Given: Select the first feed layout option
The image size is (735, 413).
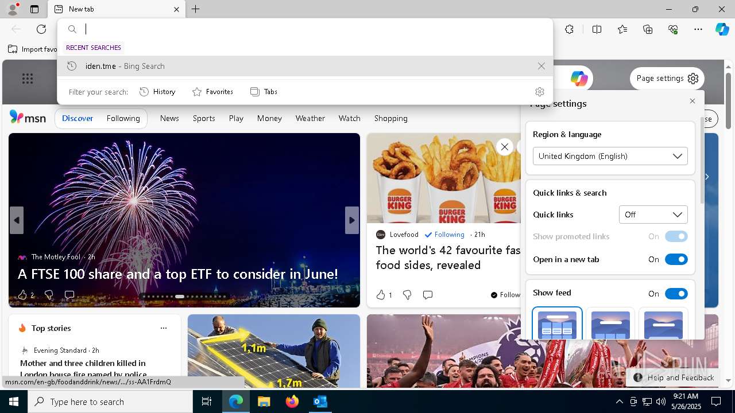Looking at the screenshot, I should pyautogui.click(x=557, y=324).
